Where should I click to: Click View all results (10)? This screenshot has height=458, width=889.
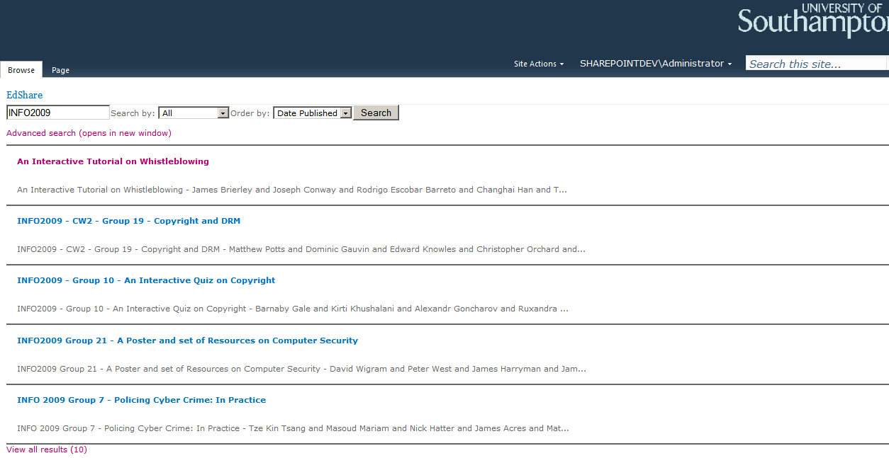point(47,450)
